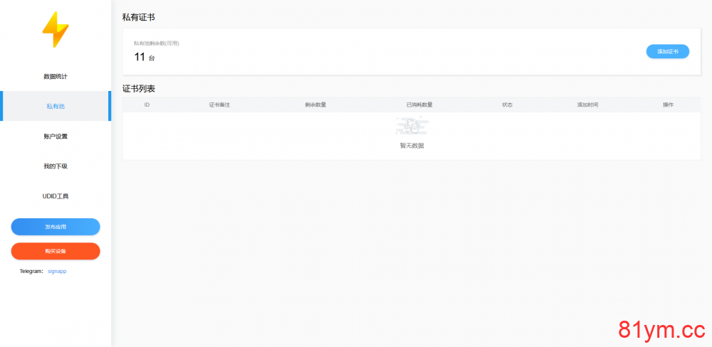
Task: Click the 已消耗数量 column header
Action: pos(419,105)
